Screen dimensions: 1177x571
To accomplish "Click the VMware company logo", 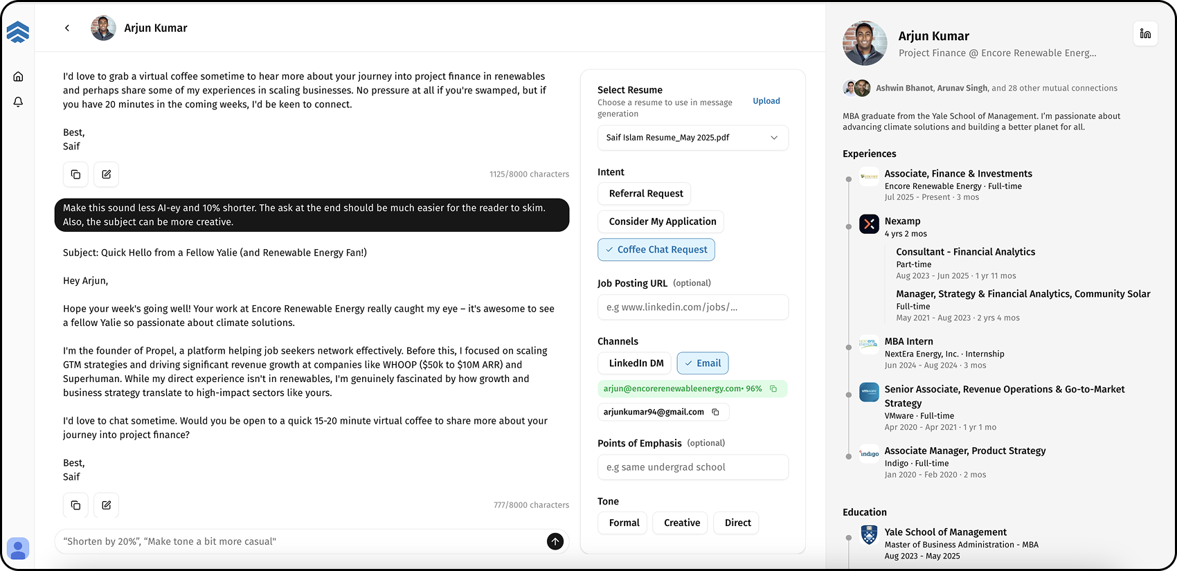I will point(869,392).
